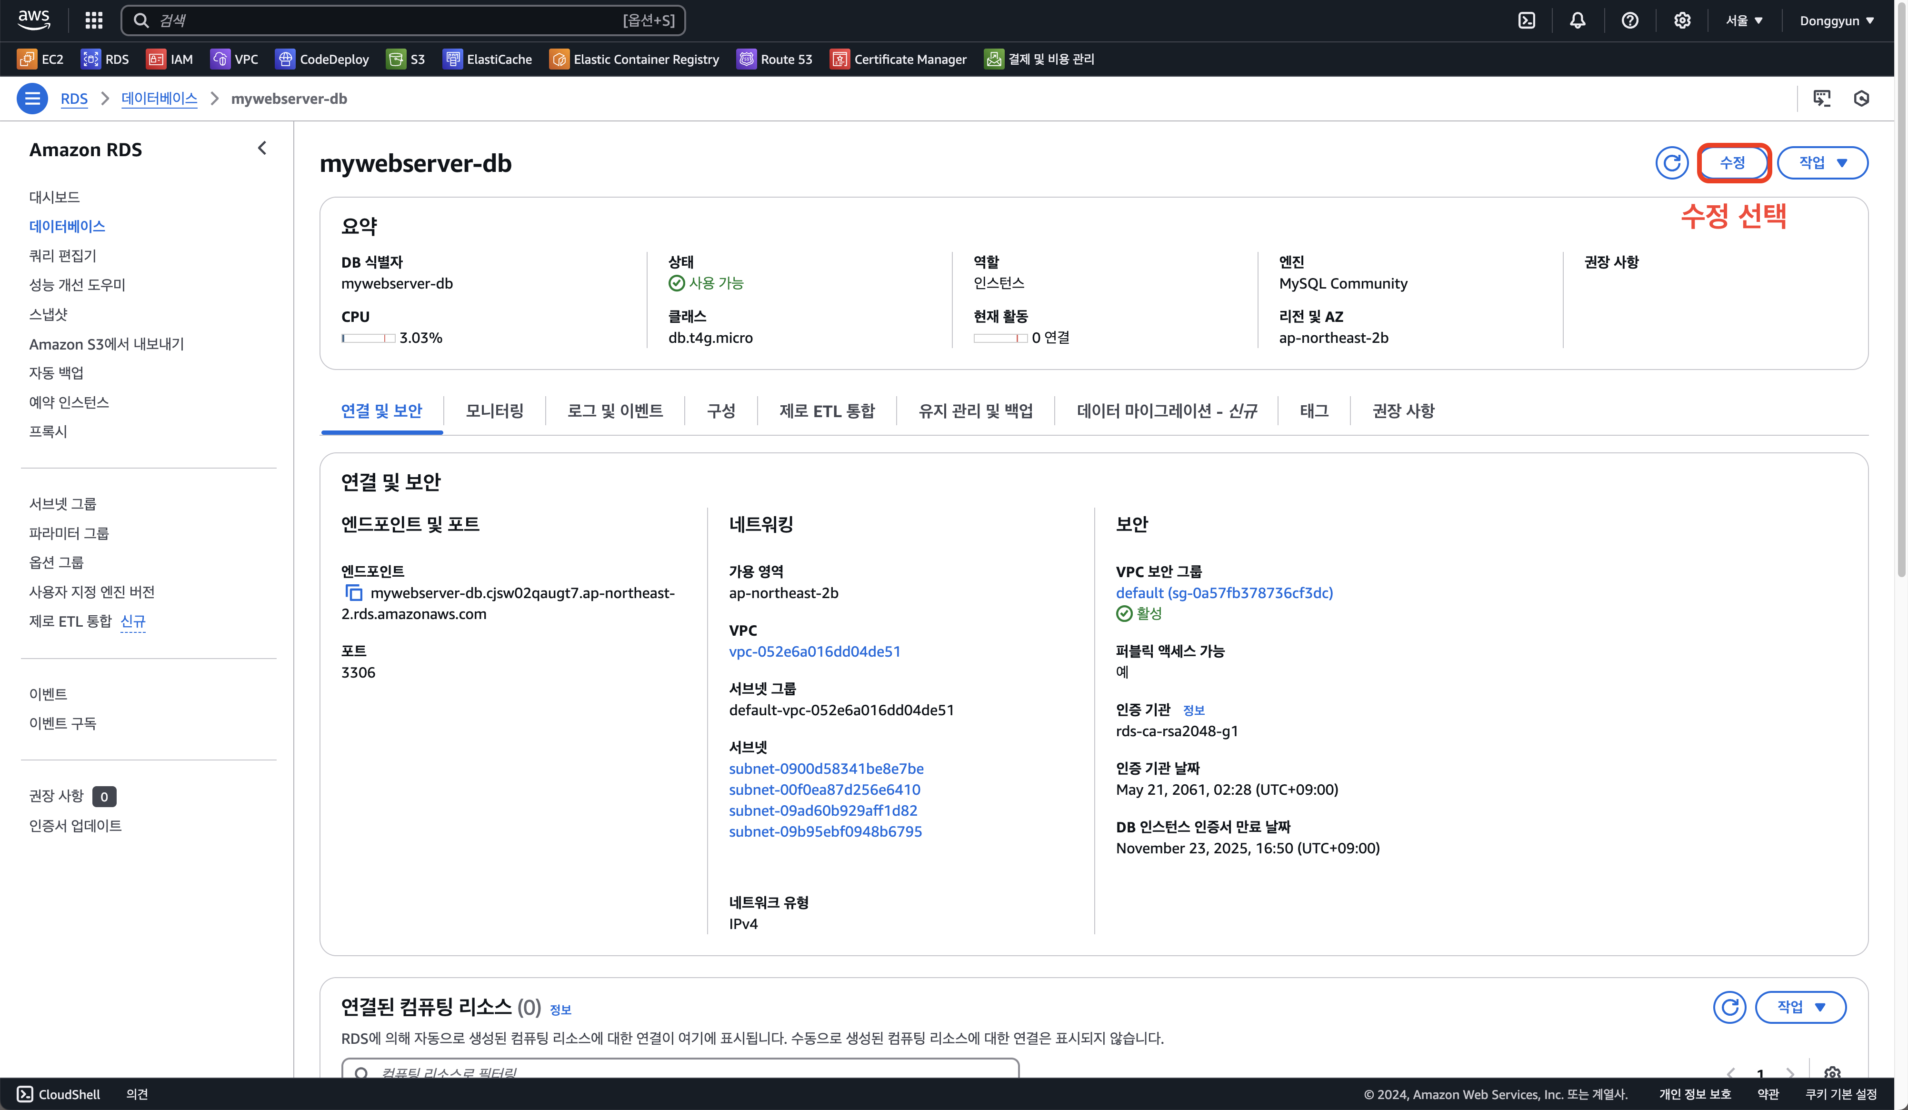Open the notifications bell

(x=1577, y=20)
